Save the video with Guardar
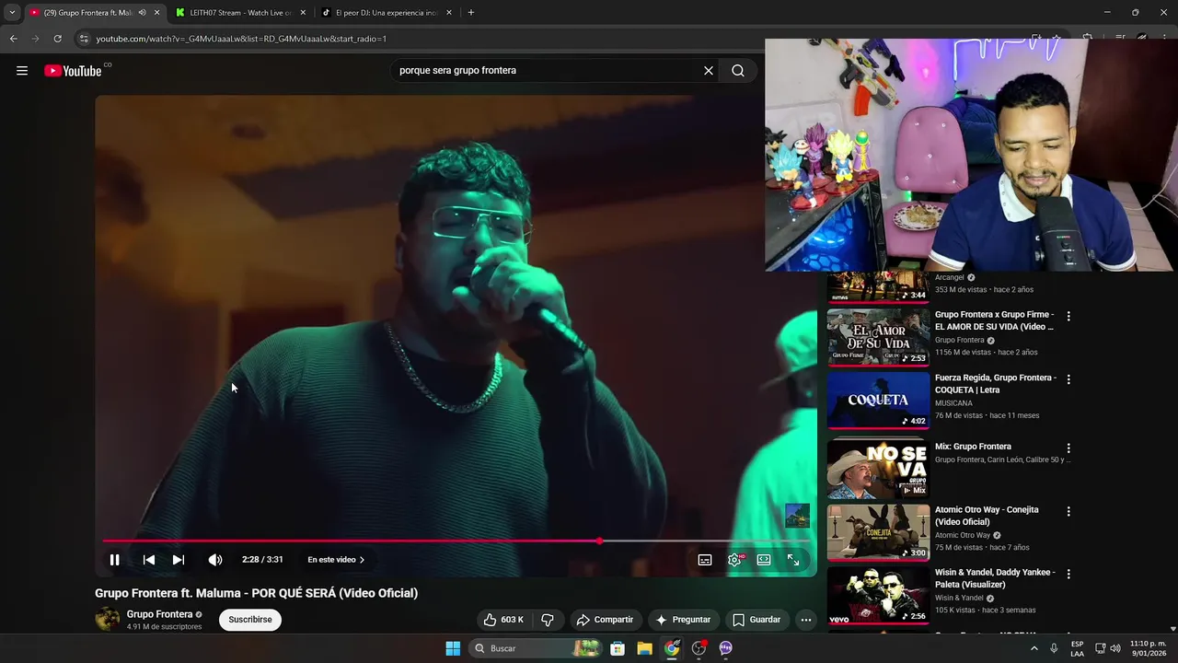This screenshot has height=663, width=1178. tap(756, 620)
